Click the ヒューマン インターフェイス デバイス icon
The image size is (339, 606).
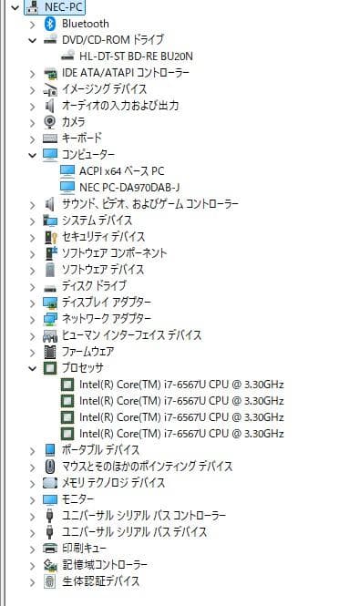coord(50,335)
